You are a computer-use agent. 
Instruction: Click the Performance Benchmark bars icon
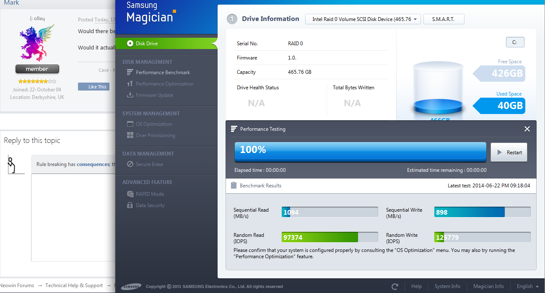click(130, 73)
